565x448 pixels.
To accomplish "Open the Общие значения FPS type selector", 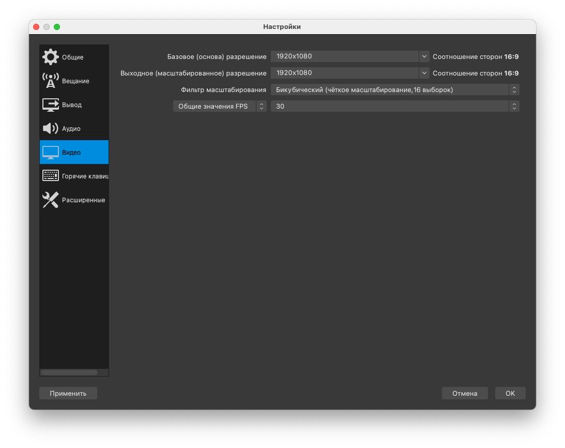I will click(220, 106).
